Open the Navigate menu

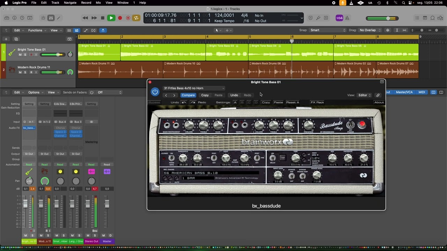click(x=70, y=2)
